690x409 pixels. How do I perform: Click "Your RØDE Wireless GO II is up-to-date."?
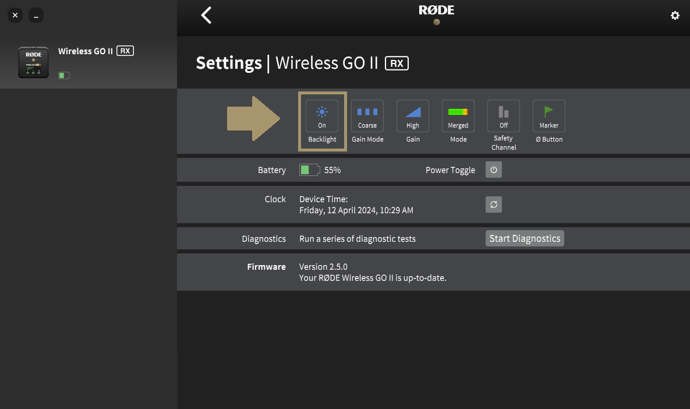373,278
